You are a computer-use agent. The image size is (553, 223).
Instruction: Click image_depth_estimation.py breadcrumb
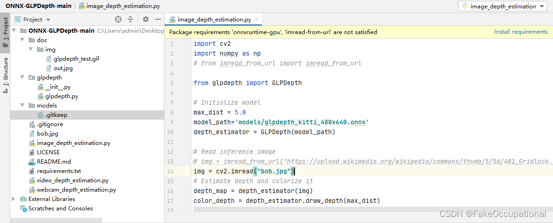119,6
